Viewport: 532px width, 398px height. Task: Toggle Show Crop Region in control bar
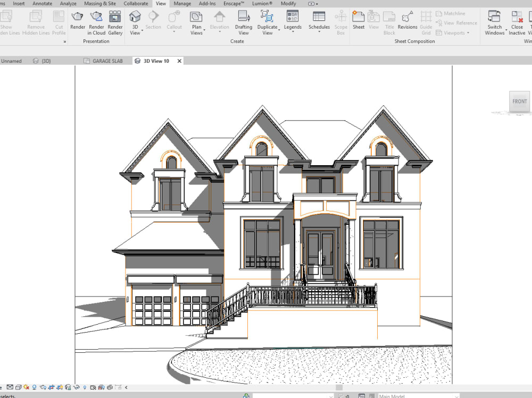(60, 387)
